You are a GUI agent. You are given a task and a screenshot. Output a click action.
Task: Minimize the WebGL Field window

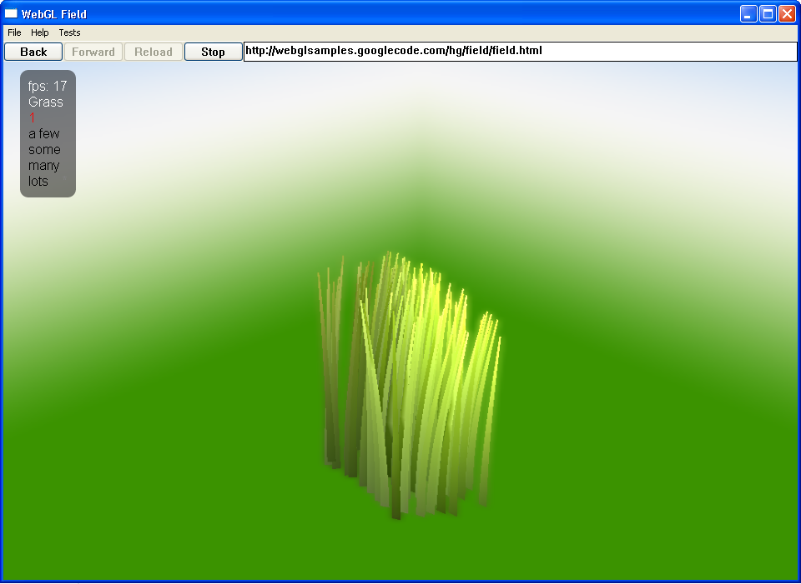click(x=748, y=13)
